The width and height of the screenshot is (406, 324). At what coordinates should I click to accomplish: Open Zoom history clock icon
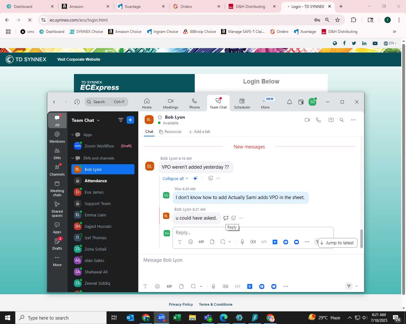pyautogui.click(x=77, y=102)
